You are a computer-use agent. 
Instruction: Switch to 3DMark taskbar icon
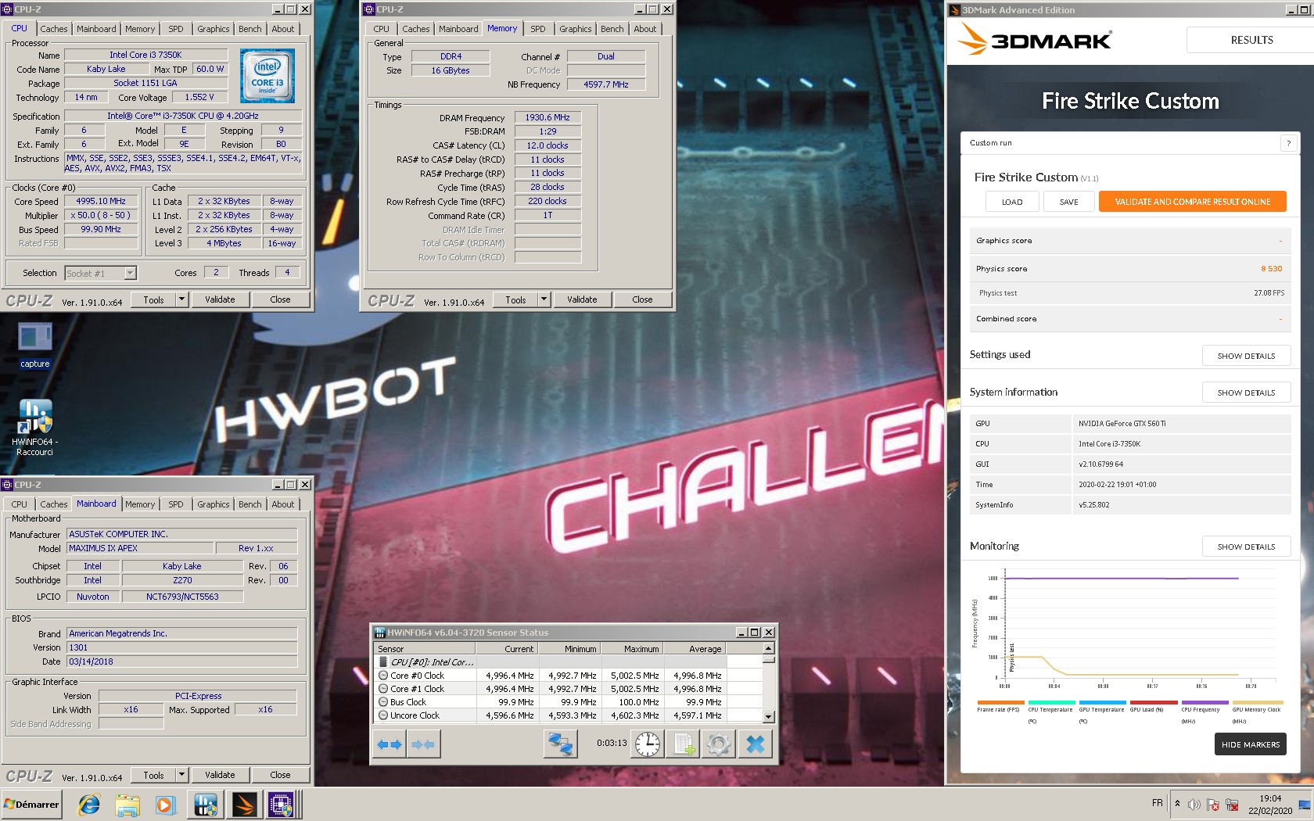point(243,805)
